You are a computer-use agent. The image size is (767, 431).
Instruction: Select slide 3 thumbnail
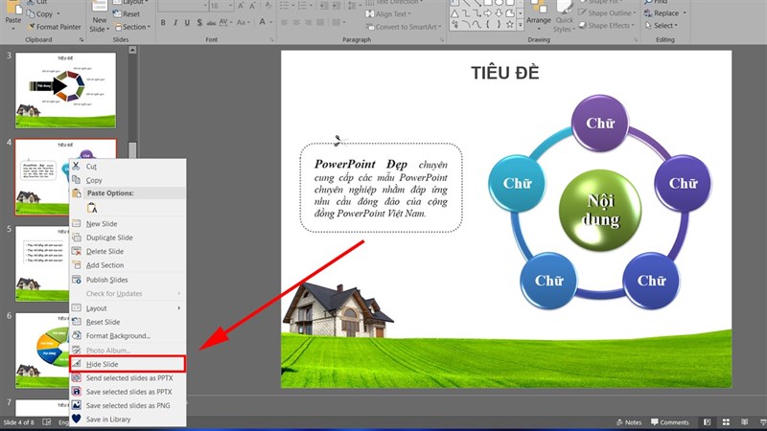click(65, 90)
